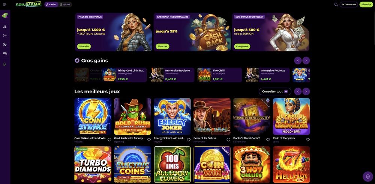
Task: Click Enregistrer on the Highroller bonus banner
Action: [242, 46]
